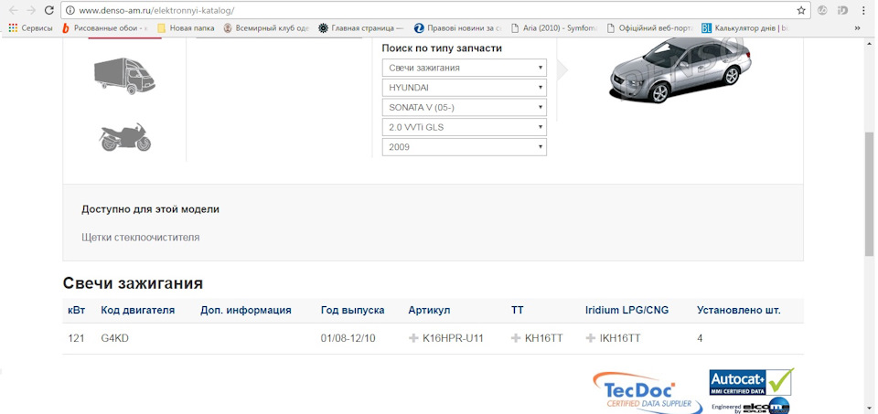Screen dimensions: 878x414
Task: Open the Правові новини bookmark
Action: [457, 27]
